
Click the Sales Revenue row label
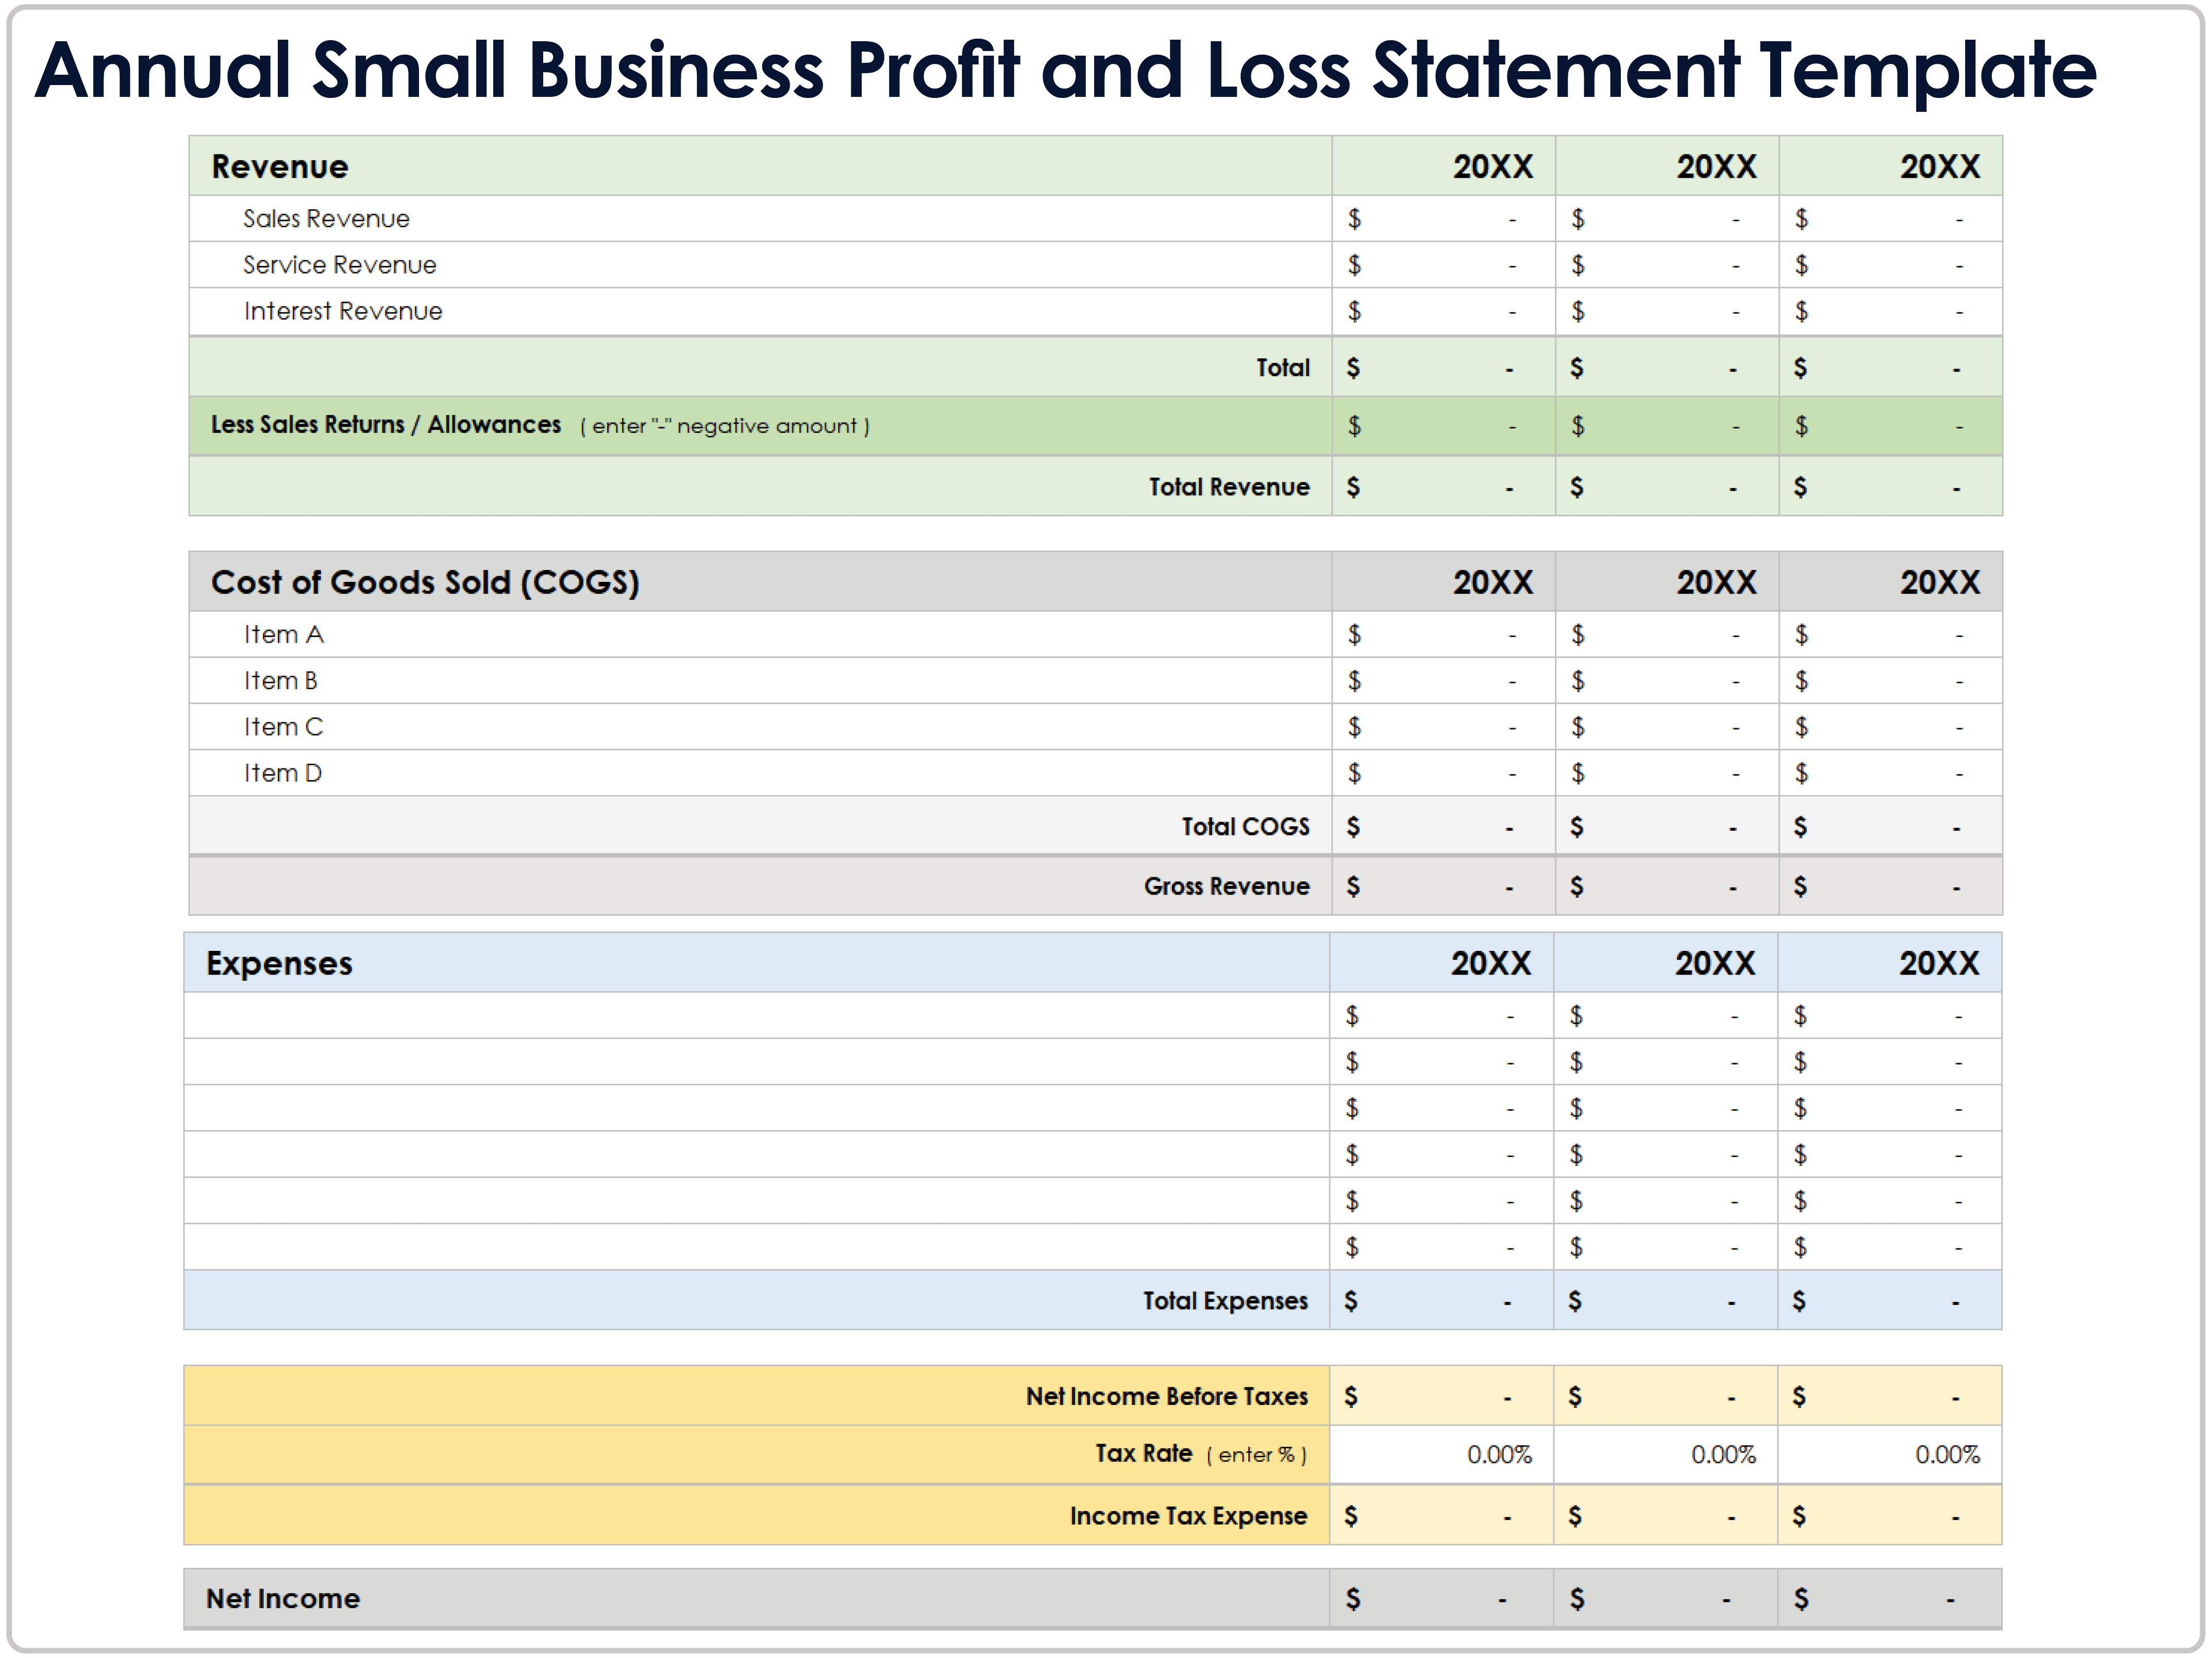(326, 219)
